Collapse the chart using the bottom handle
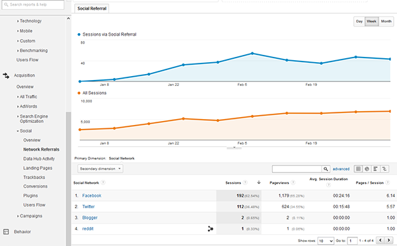This screenshot has width=397, height=246. click(234, 147)
